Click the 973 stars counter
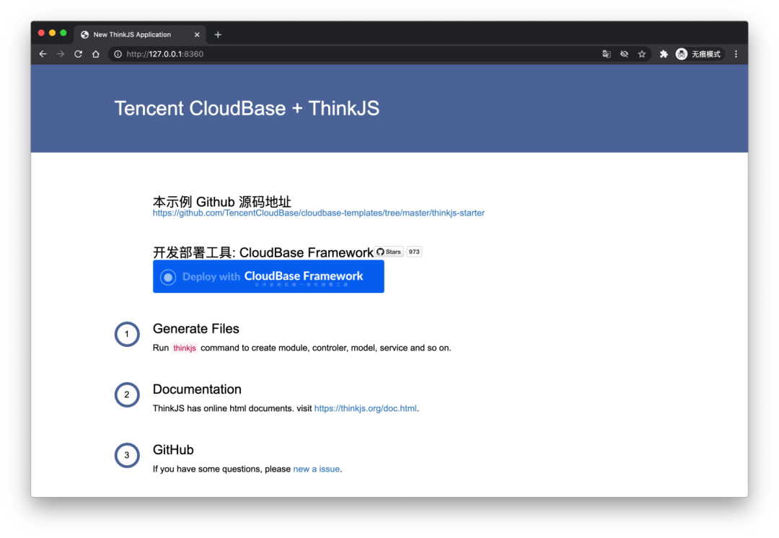779x538 pixels. pos(413,252)
